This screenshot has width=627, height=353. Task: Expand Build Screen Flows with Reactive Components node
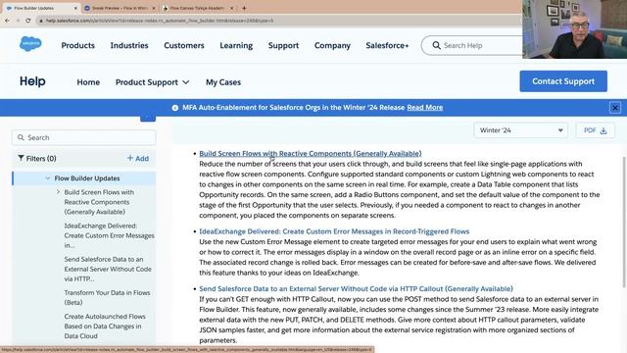click(x=58, y=192)
